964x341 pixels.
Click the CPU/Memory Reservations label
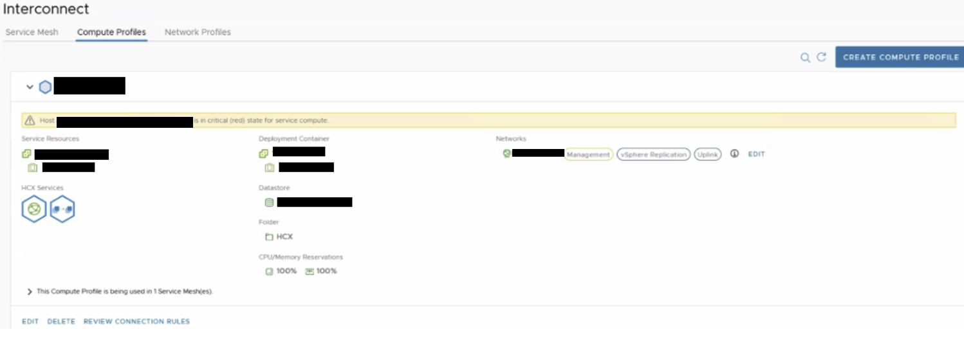click(301, 257)
